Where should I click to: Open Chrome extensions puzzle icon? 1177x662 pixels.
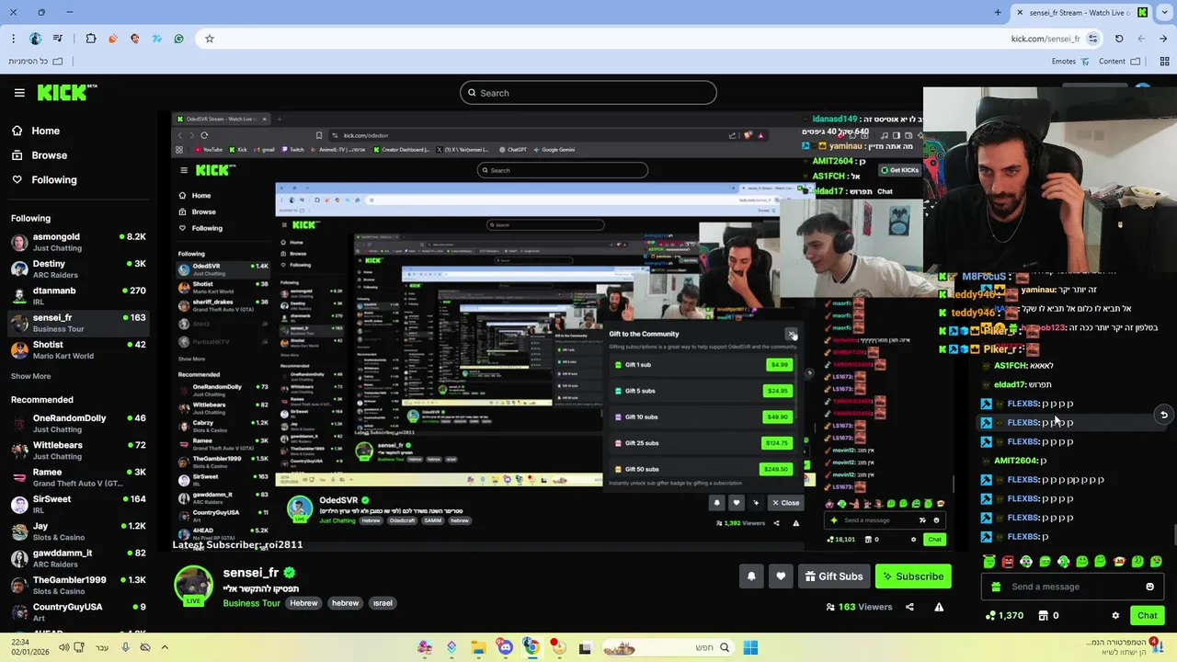[91, 39]
